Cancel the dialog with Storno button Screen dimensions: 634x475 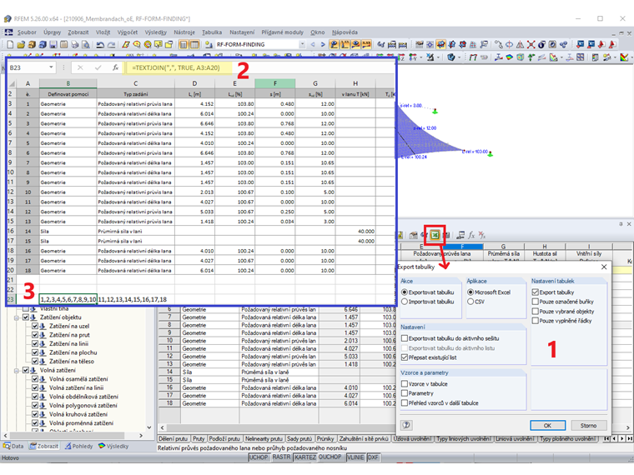tap(589, 425)
